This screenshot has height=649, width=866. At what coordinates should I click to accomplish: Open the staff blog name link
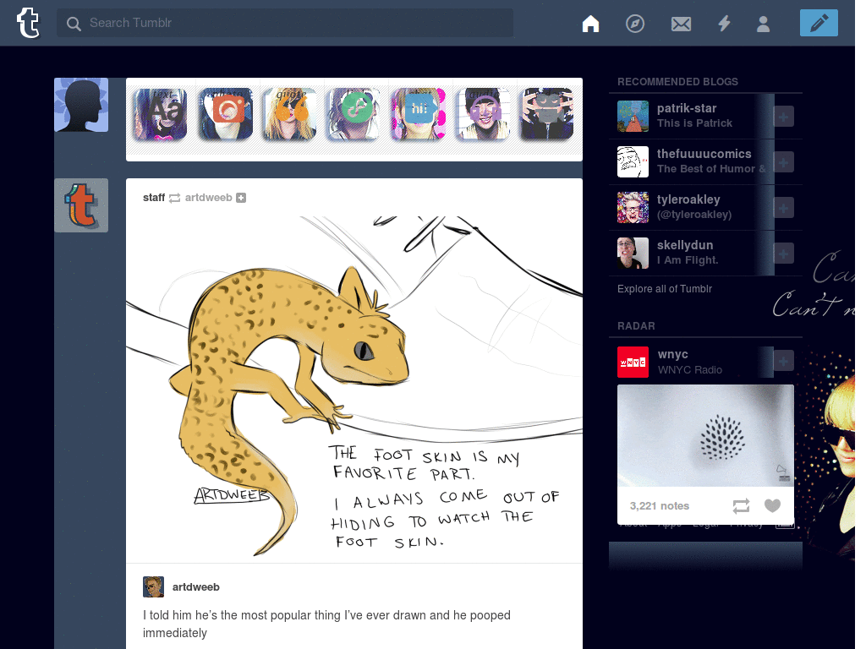154,198
